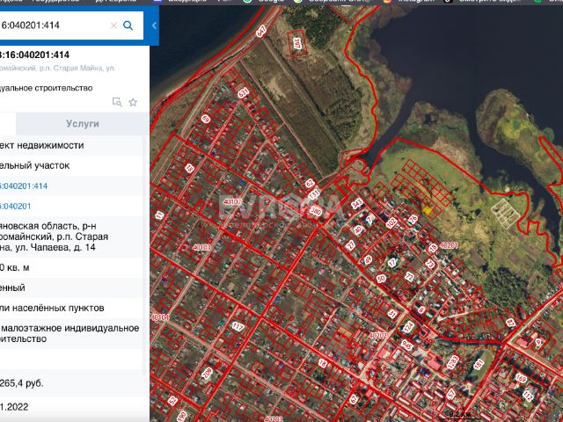Click map parcel label 117

238,326
